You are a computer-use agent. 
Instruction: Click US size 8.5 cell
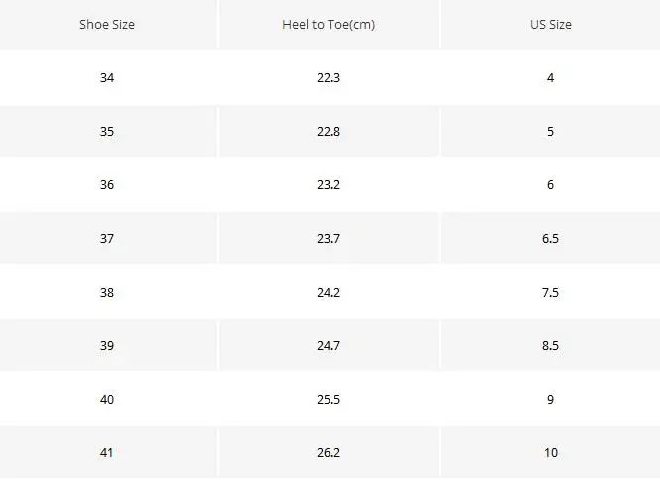pos(550,345)
